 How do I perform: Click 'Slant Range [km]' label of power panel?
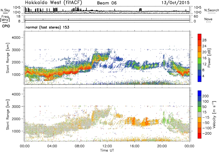8,58
